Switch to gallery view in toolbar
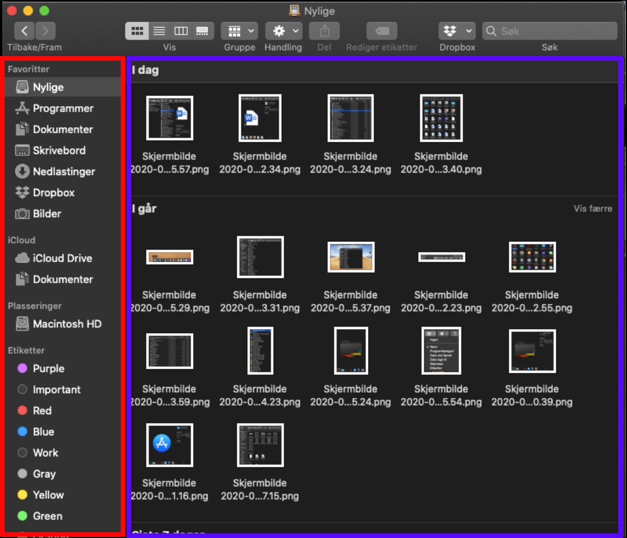This screenshot has height=538, width=627. click(x=202, y=31)
